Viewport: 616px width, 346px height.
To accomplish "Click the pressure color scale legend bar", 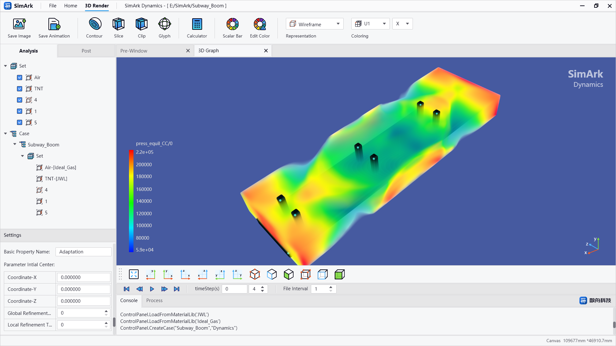I will pos(131,201).
